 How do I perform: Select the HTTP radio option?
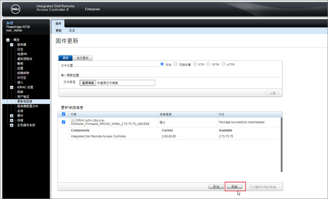tap(224, 64)
